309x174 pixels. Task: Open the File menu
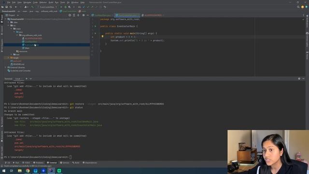tap(9, 2)
